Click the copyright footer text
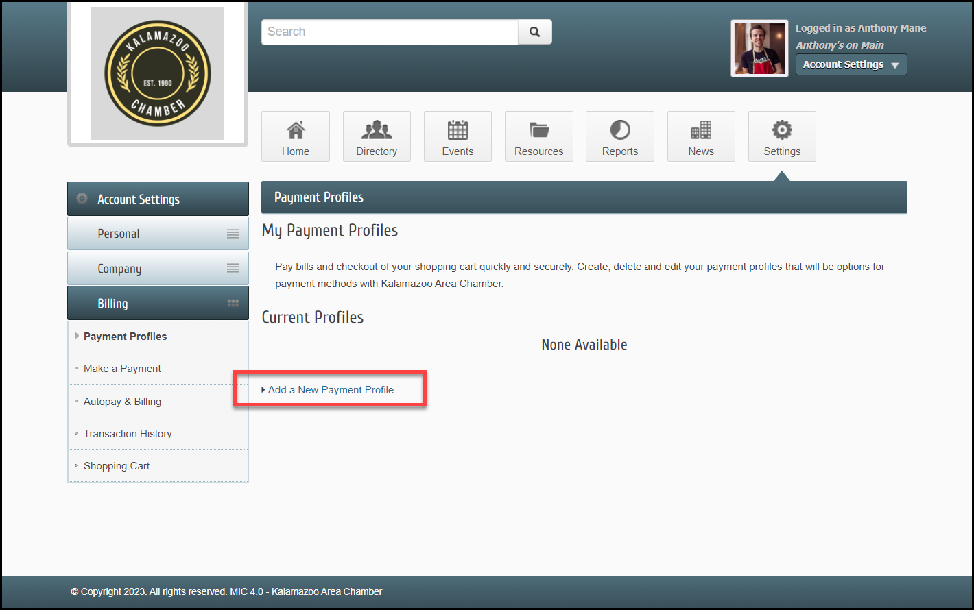Viewport: 974px width, 610px height. click(x=226, y=591)
